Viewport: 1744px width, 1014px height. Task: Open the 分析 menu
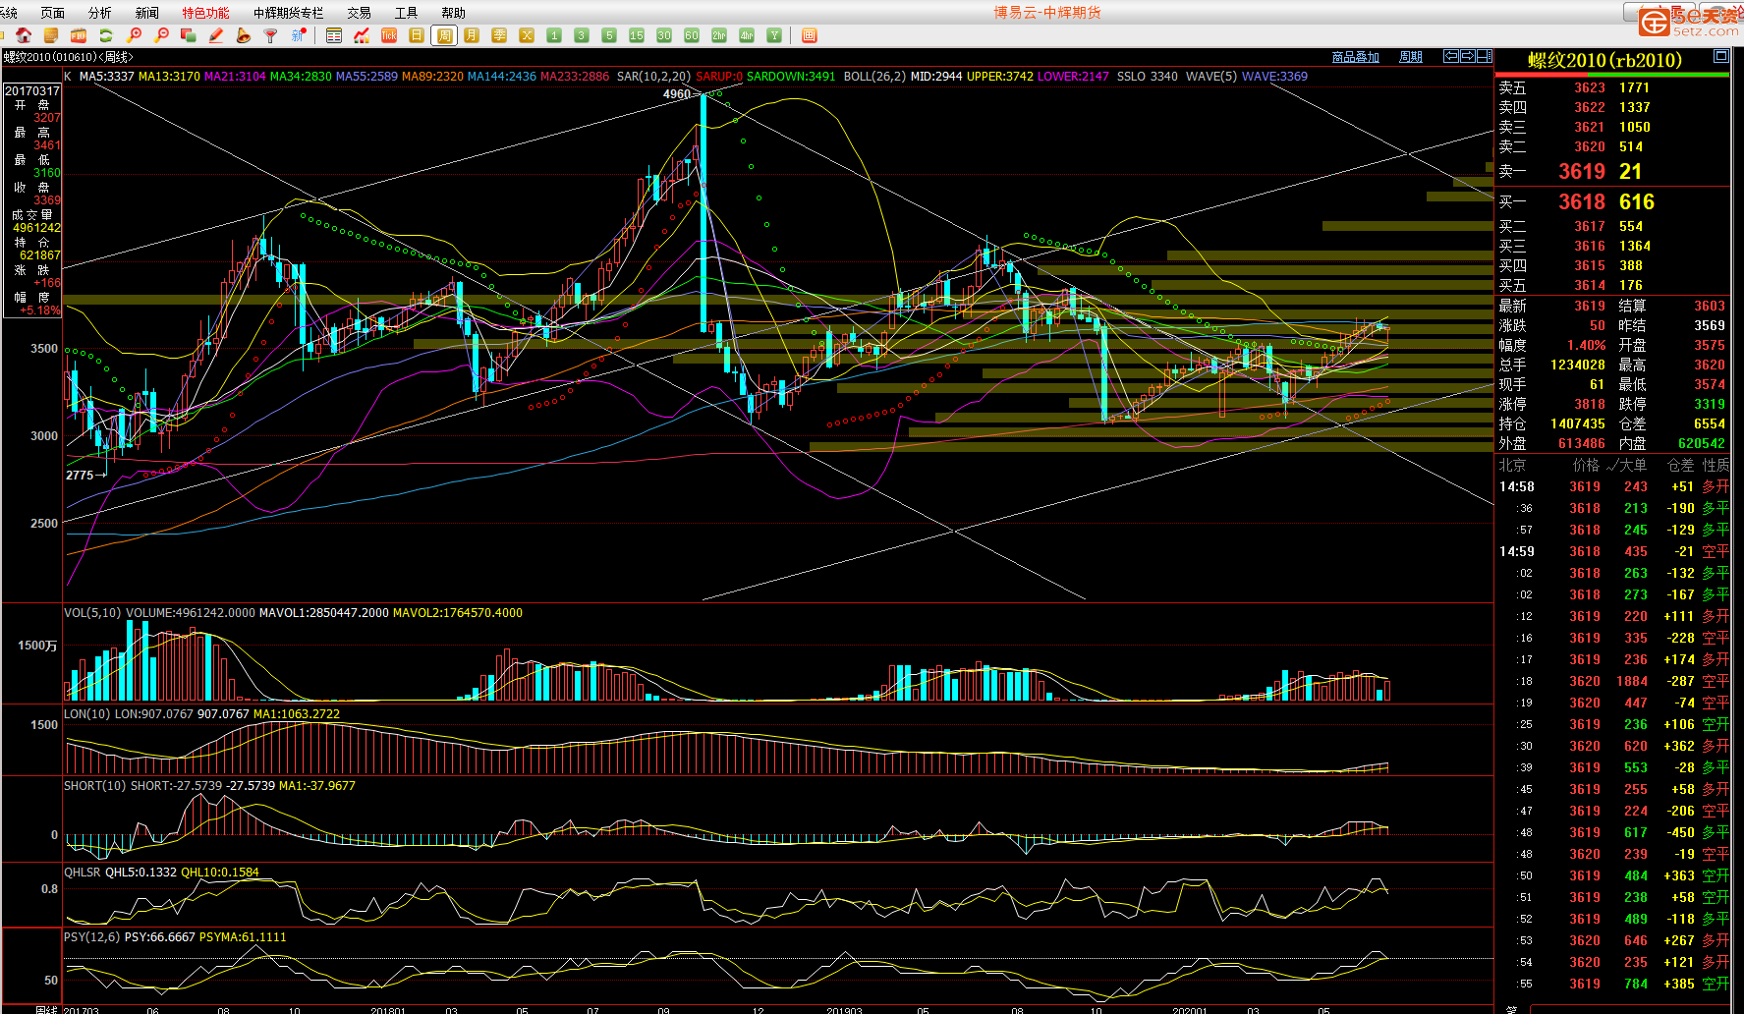[100, 13]
